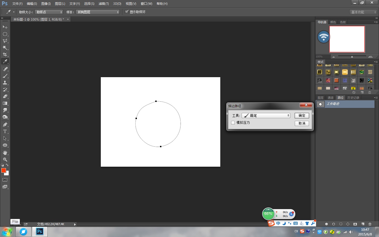
Task: Select the History Brush tool
Action: coord(5,90)
